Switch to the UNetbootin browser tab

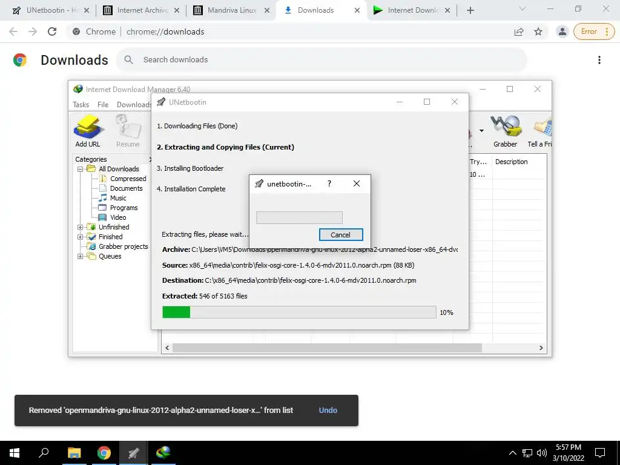click(x=51, y=10)
